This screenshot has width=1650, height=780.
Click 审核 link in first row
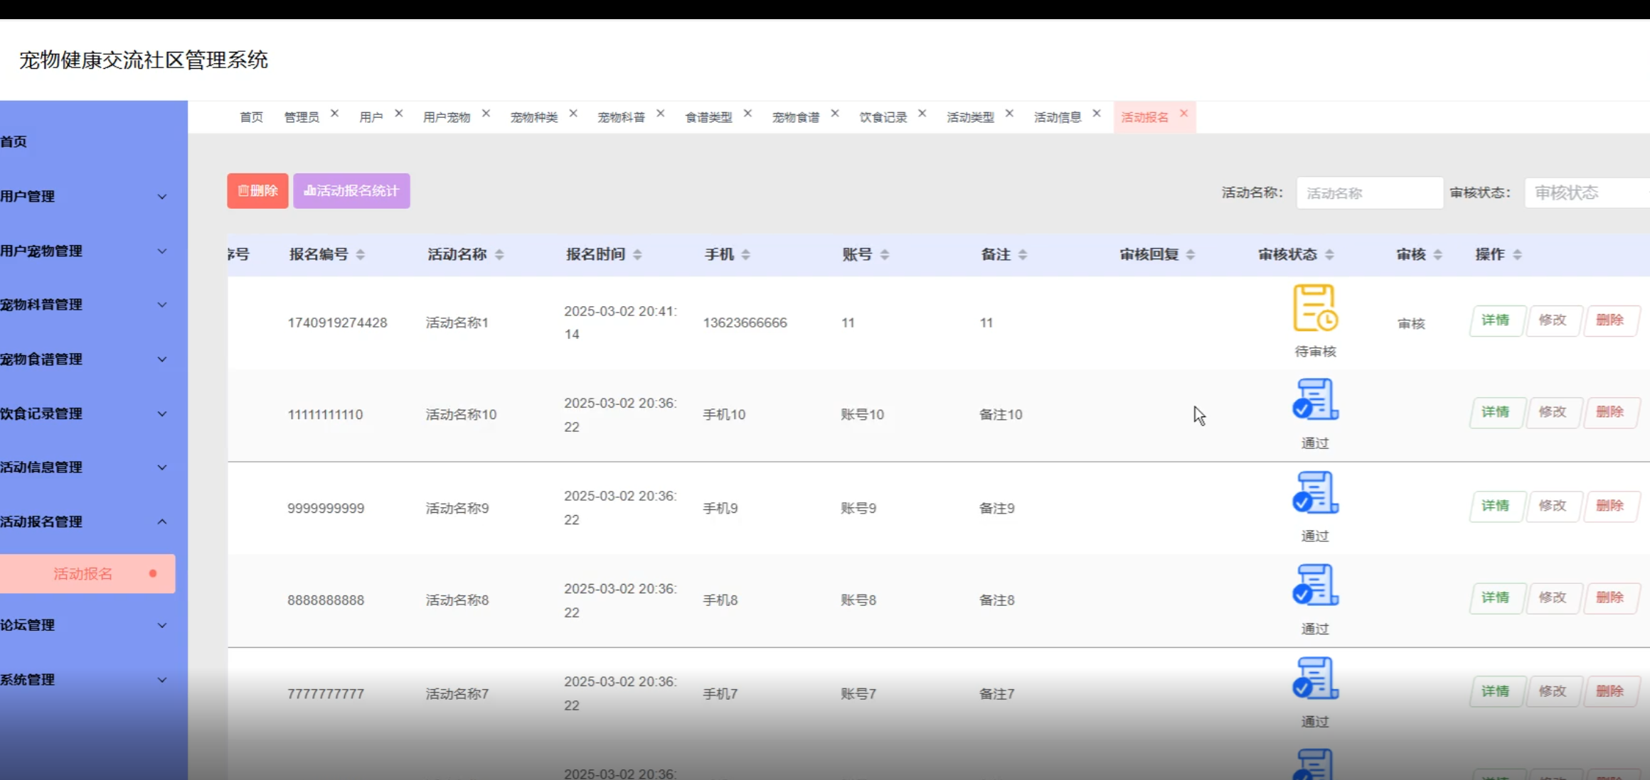tap(1411, 324)
